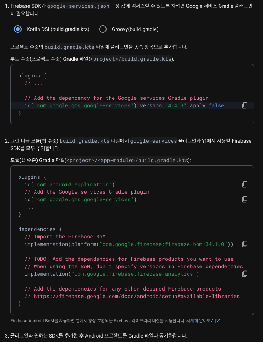Copy the firebase-analytics implementation line

(244, 274)
